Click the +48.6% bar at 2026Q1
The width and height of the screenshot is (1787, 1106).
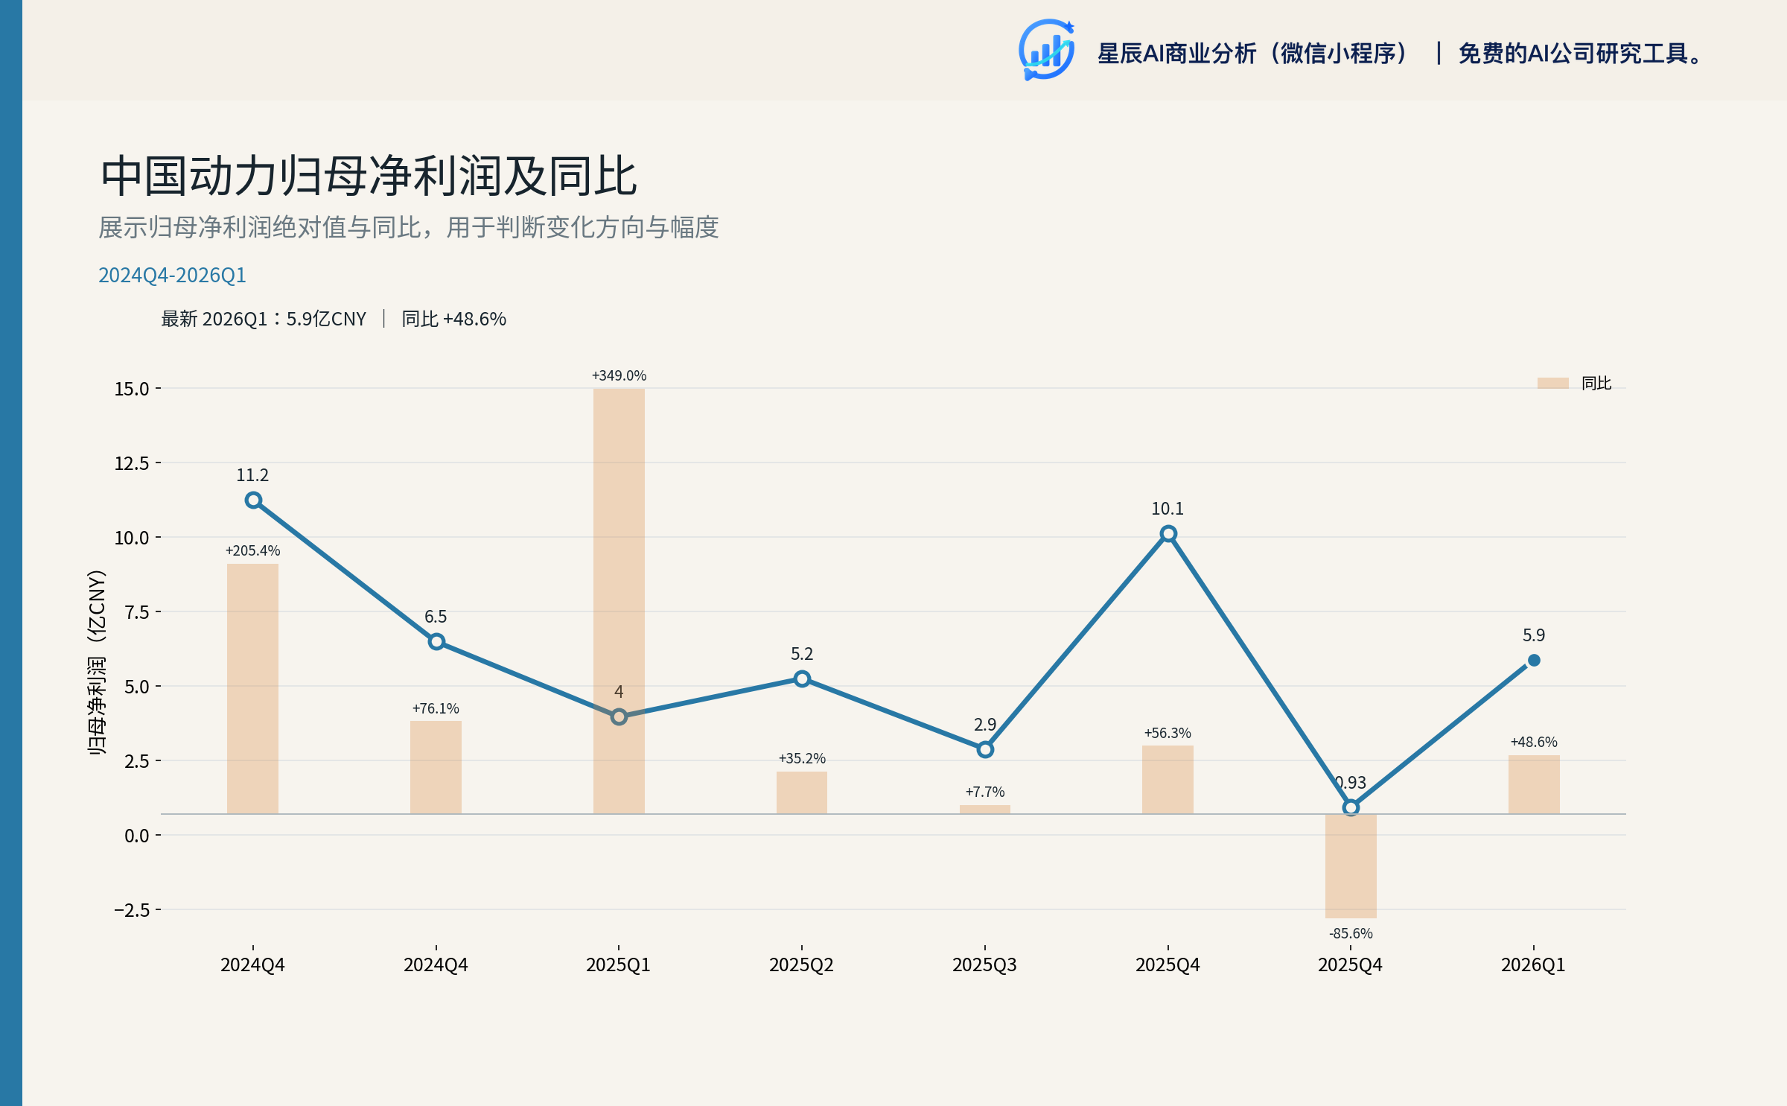click(1534, 784)
